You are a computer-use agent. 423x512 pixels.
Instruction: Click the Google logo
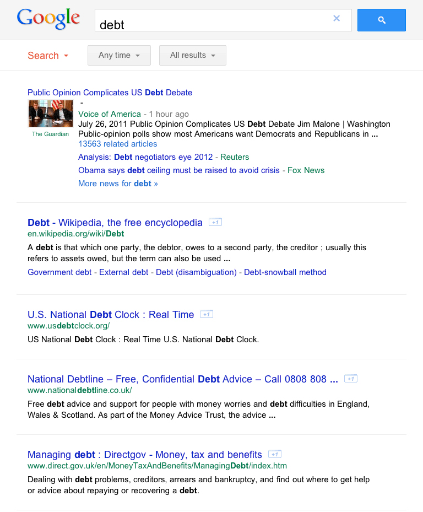tap(48, 19)
